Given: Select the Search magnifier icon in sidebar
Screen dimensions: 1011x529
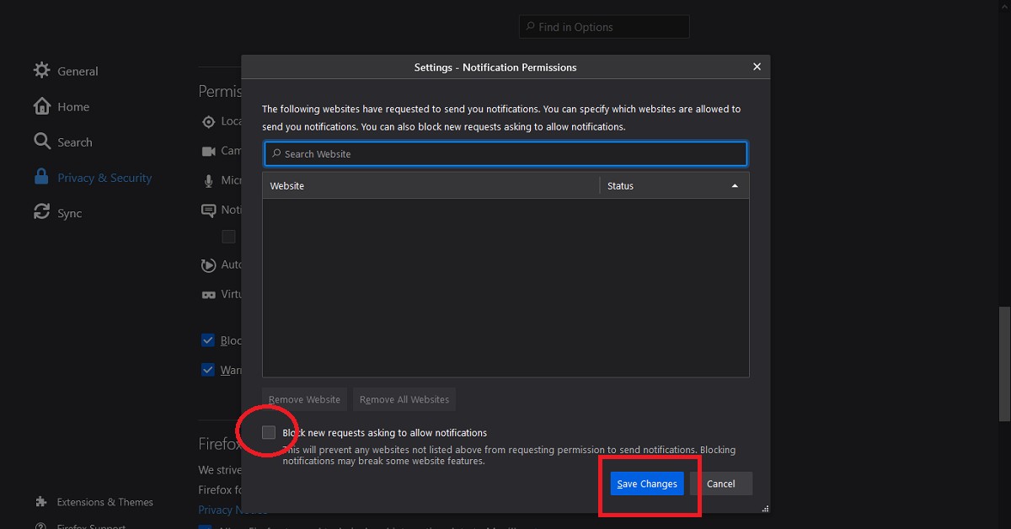Looking at the screenshot, I should pos(41,142).
